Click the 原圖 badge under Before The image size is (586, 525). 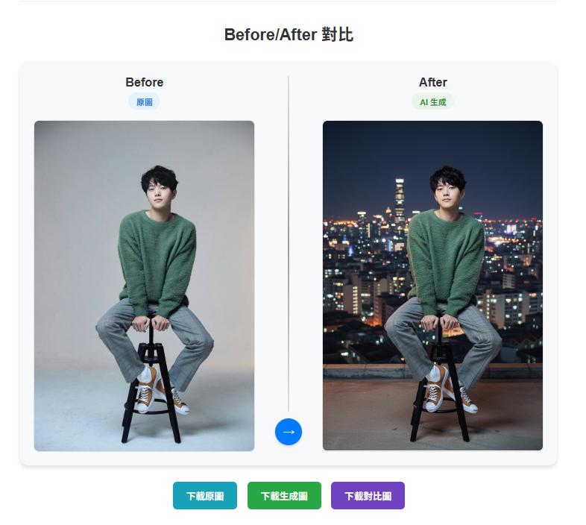click(144, 101)
